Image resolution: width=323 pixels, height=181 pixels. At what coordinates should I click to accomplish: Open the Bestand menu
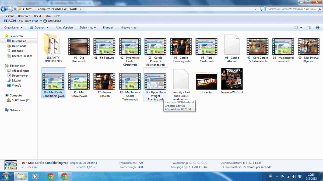[x=9, y=16]
